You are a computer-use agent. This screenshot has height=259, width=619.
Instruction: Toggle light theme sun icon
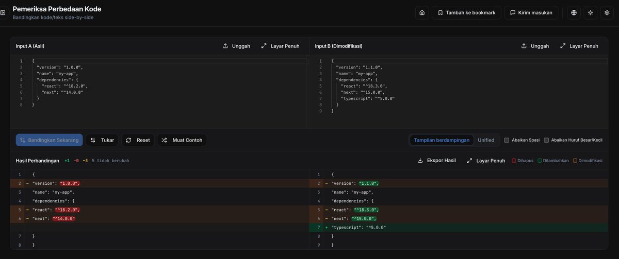pos(590,13)
